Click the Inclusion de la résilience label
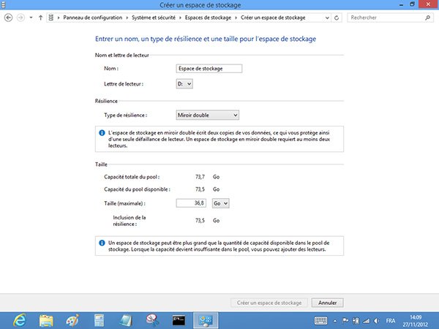Viewport: 439px width, 329px height. coord(130,221)
